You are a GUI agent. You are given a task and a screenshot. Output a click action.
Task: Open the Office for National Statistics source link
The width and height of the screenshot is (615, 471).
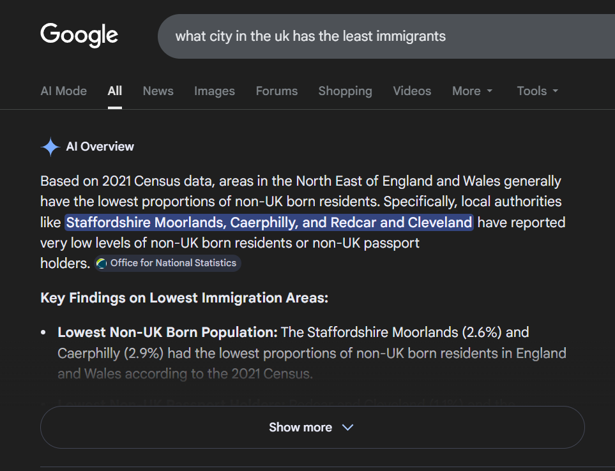(x=172, y=263)
